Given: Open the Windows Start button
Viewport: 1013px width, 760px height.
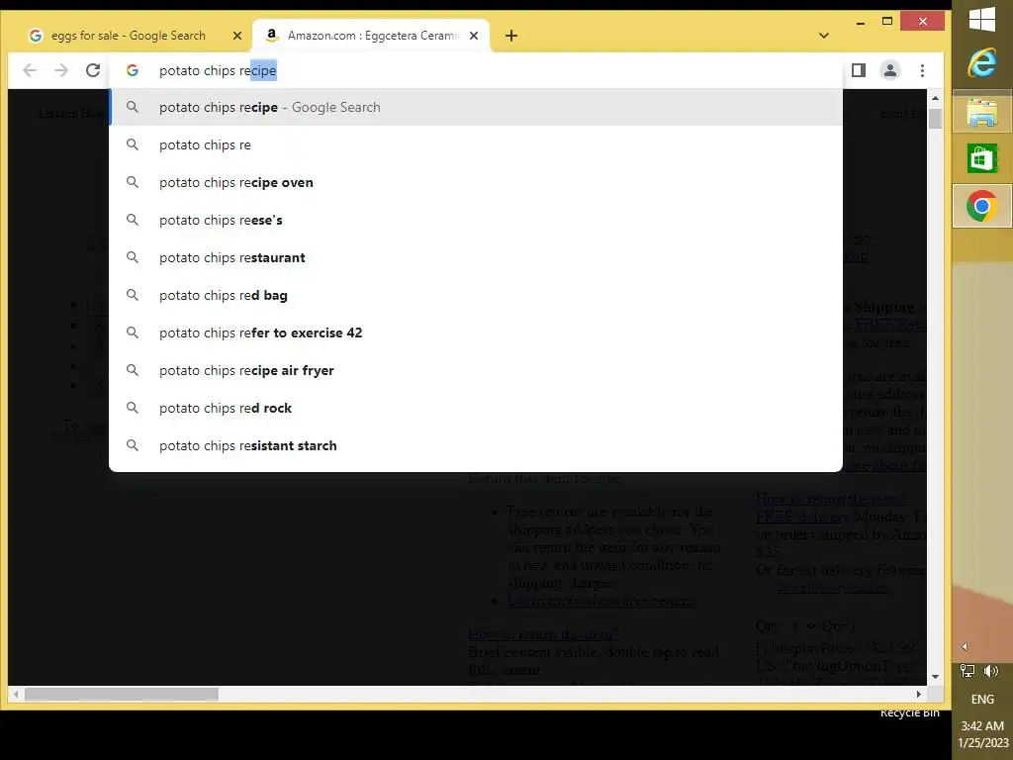Looking at the screenshot, I should [x=982, y=19].
